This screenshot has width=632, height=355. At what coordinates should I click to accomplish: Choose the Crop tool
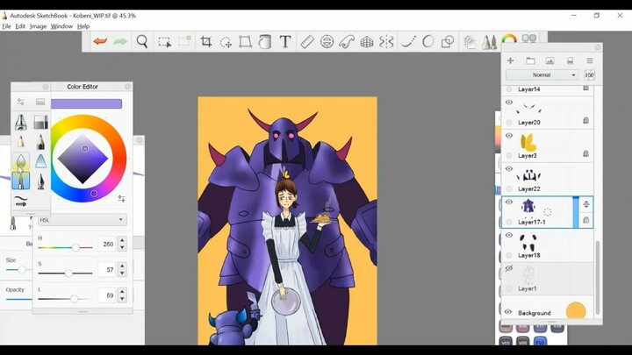tap(206, 41)
